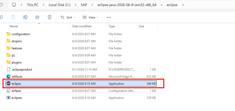Click the Microsoft Edge H... type cell

coord(121,77)
